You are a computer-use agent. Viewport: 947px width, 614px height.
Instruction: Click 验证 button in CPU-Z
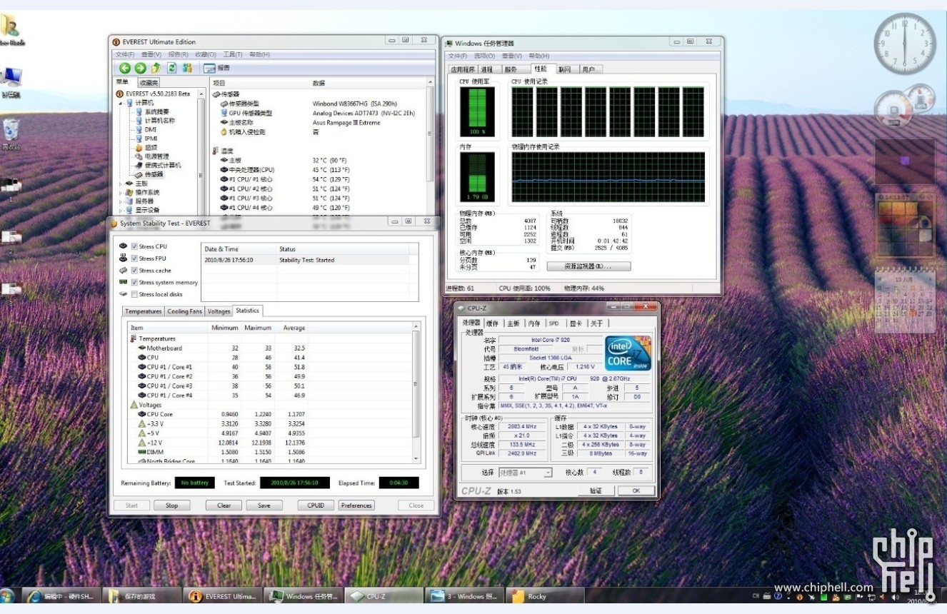click(x=596, y=490)
